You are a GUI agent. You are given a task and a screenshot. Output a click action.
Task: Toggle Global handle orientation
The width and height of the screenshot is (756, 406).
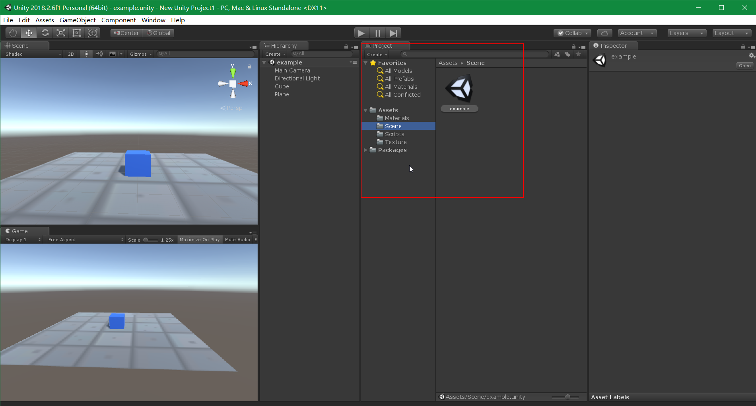tap(158, 33)
